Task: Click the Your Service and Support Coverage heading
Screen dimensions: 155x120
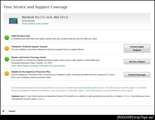Action: click(36, 7)
